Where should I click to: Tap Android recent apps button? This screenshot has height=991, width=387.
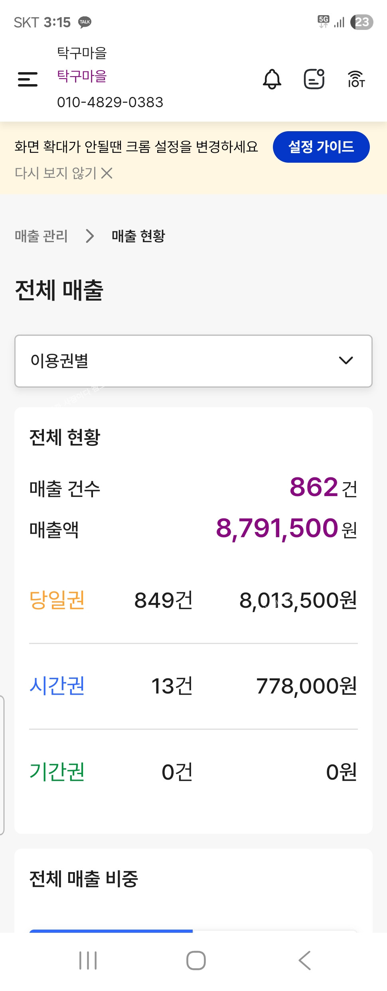point(88,960)
